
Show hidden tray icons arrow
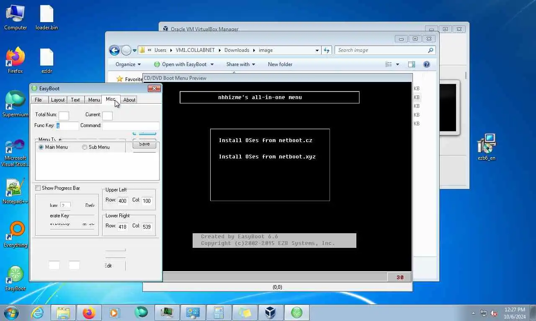pos(474,313)
